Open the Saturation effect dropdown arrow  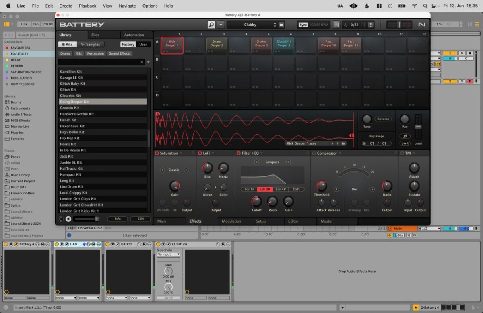point(181,153)
